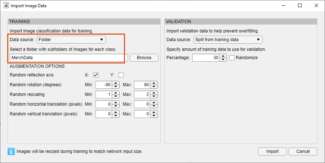Enable Random reflection axis Y checkbox

pos(121,75)
